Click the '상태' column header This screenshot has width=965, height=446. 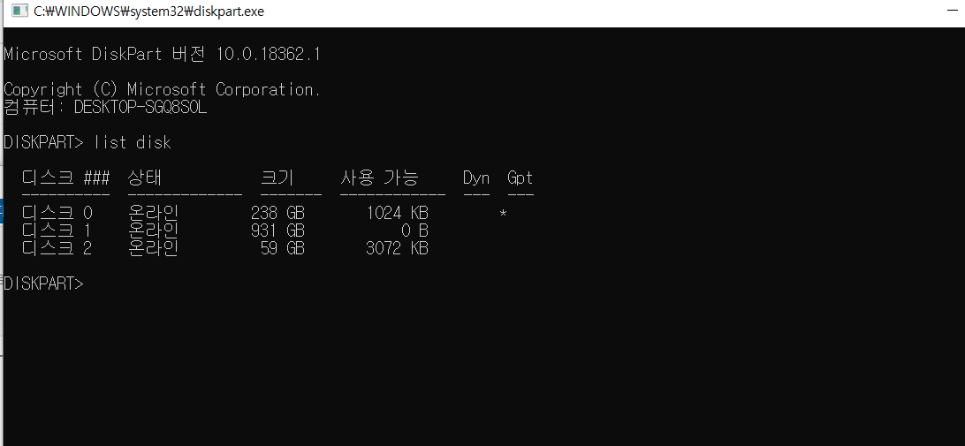(145, 178)
